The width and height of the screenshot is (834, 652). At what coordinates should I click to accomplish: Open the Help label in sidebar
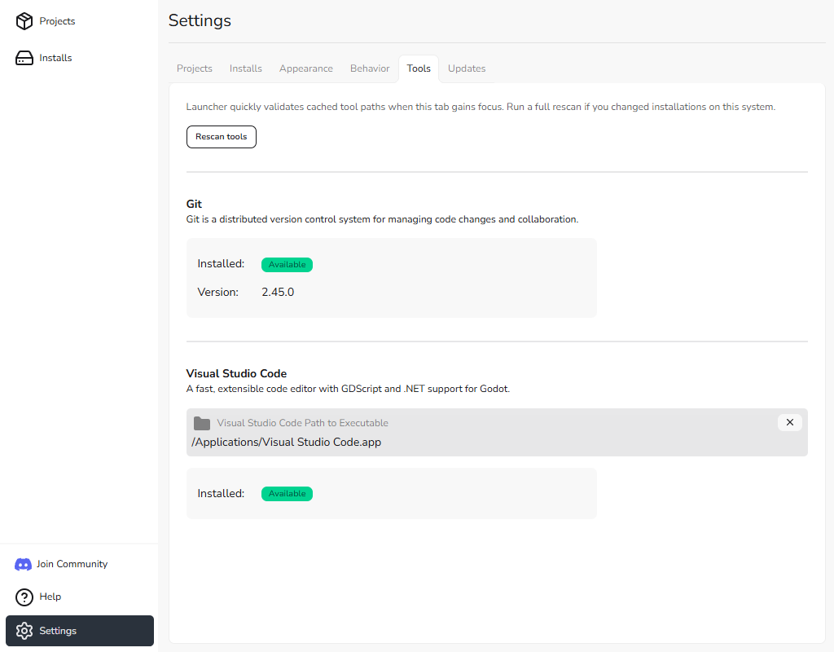50,597
